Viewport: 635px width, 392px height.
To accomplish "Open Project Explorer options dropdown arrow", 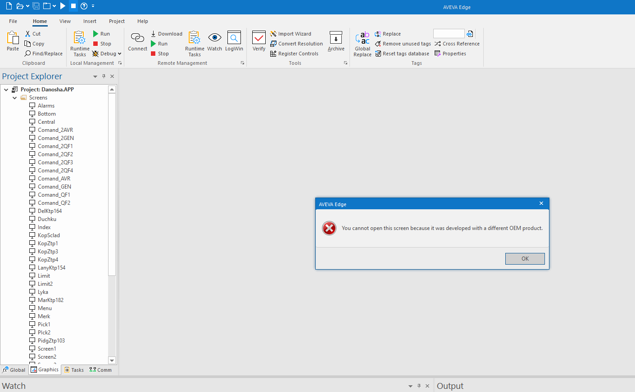I will click(x=95, y=77).
